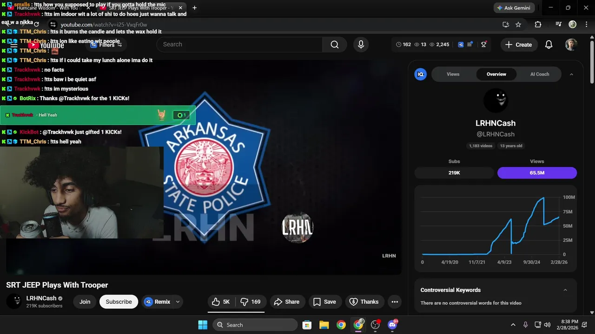The height and width of the screenshot is (334, 595).
Task: Open YouTube notifications bell
Action: tap(549, 45)
